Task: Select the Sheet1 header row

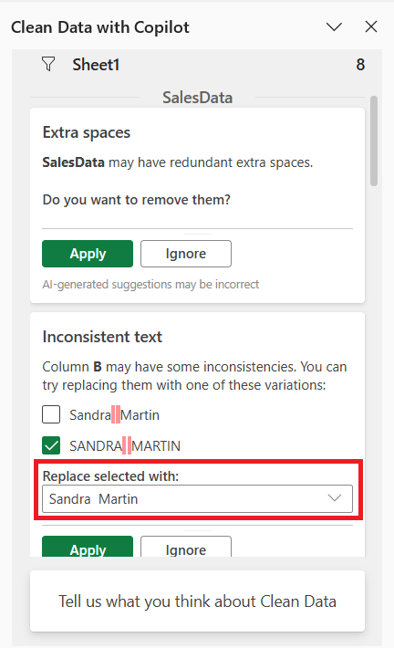Action: (x=197, y=65)
